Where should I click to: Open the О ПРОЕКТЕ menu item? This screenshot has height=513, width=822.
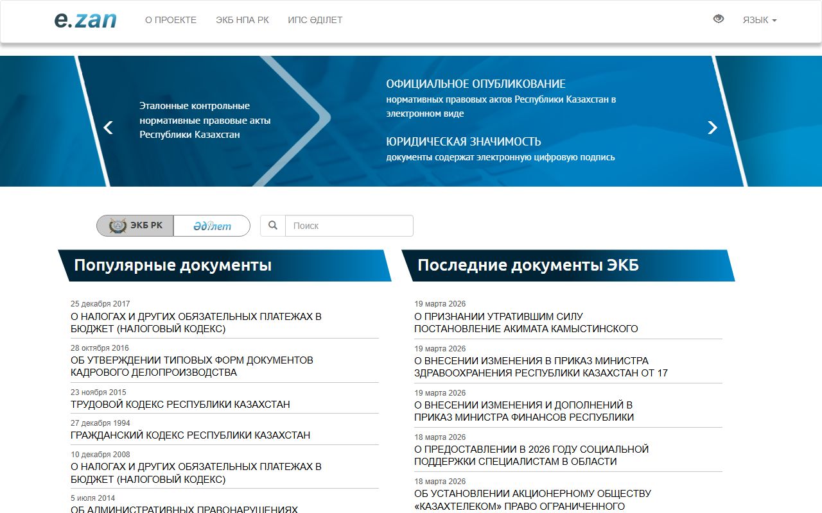tap(171, 20)
